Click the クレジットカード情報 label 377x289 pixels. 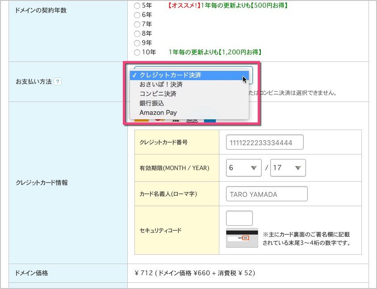click(42, 183)
